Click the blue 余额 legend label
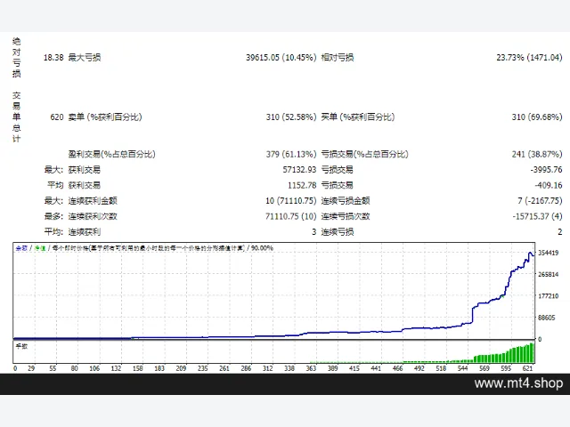The height and width of the screenshot is (427, 570). click(x=21, y=248)
